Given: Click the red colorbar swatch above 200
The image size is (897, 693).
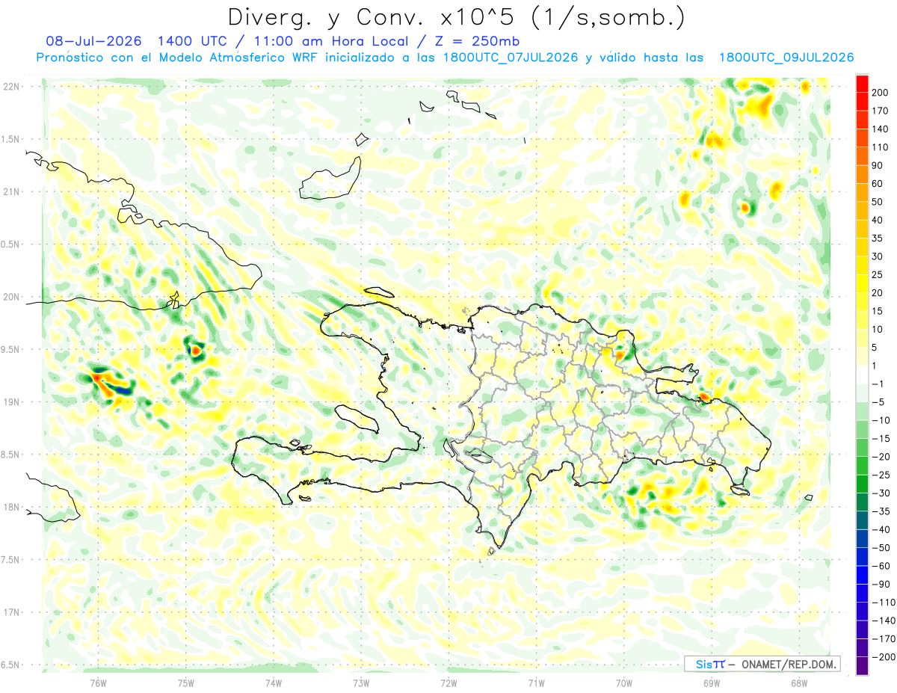Looking at the screenshot, I should [x=862, y=83].
